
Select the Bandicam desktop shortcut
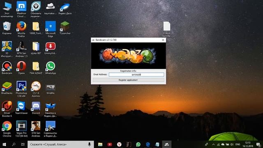[x=7, y=68]
